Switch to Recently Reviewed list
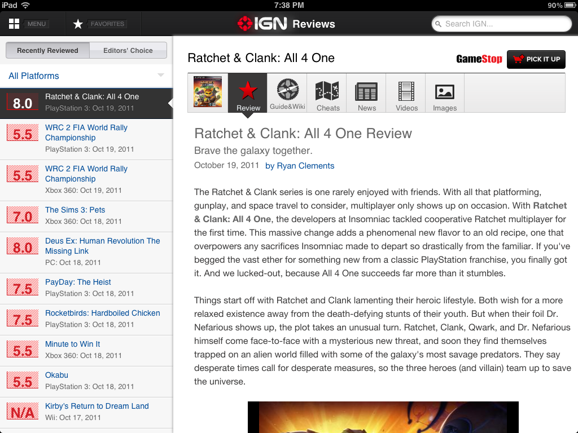The image size is (578, 433). click(x=47, y=50)
